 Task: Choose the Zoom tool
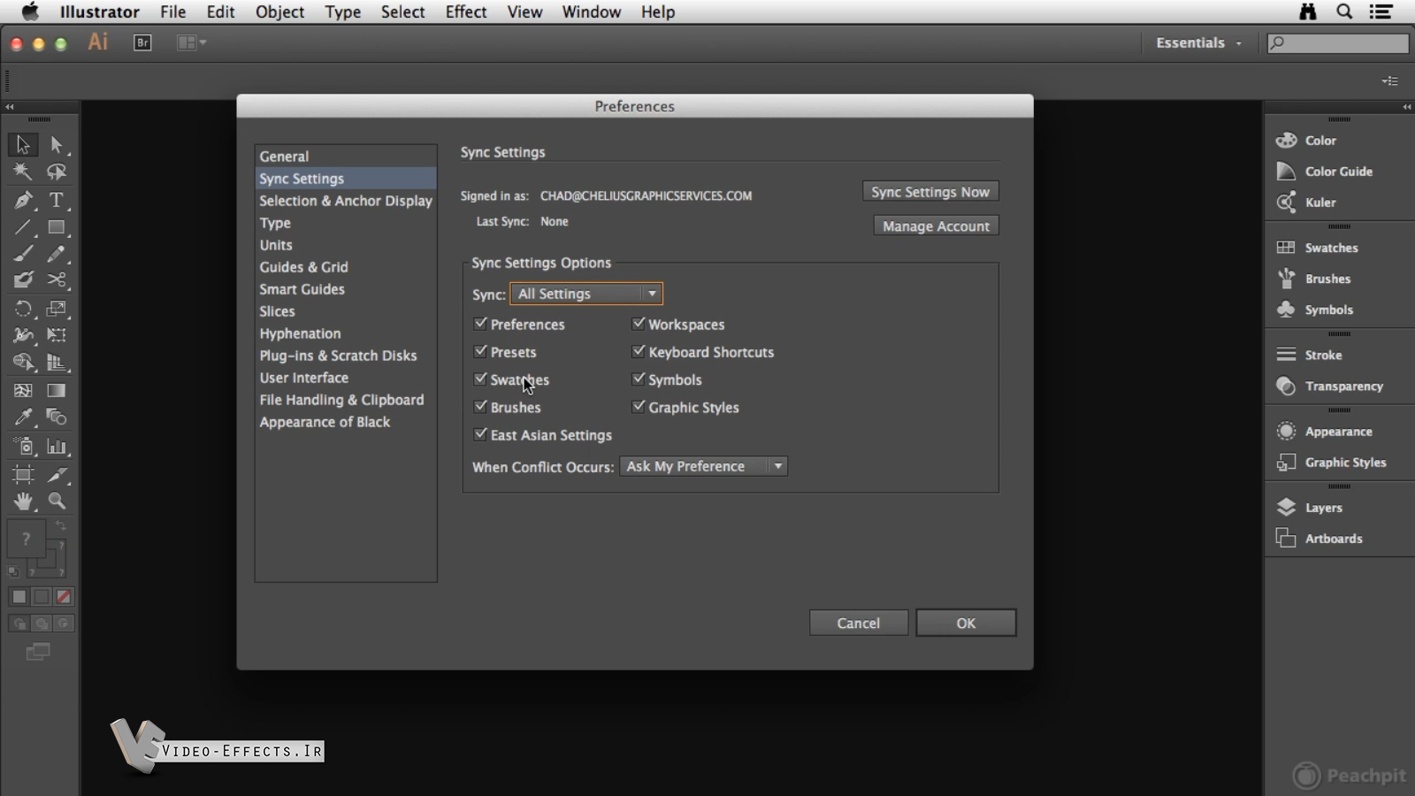[x=57, y=501]
